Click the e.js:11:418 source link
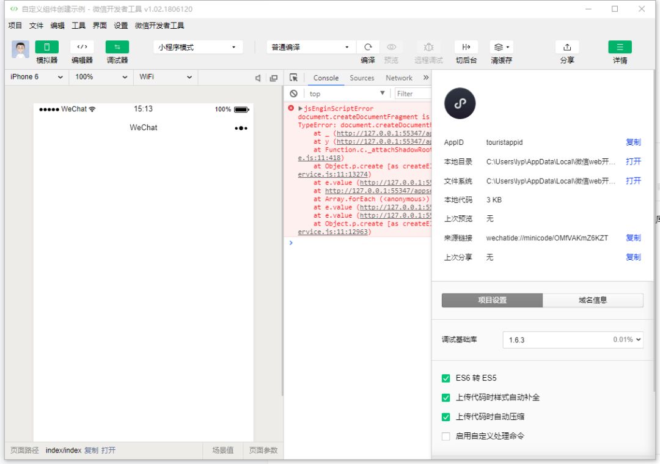This screenshot has height=464, width=660. [x=320, y=158]
